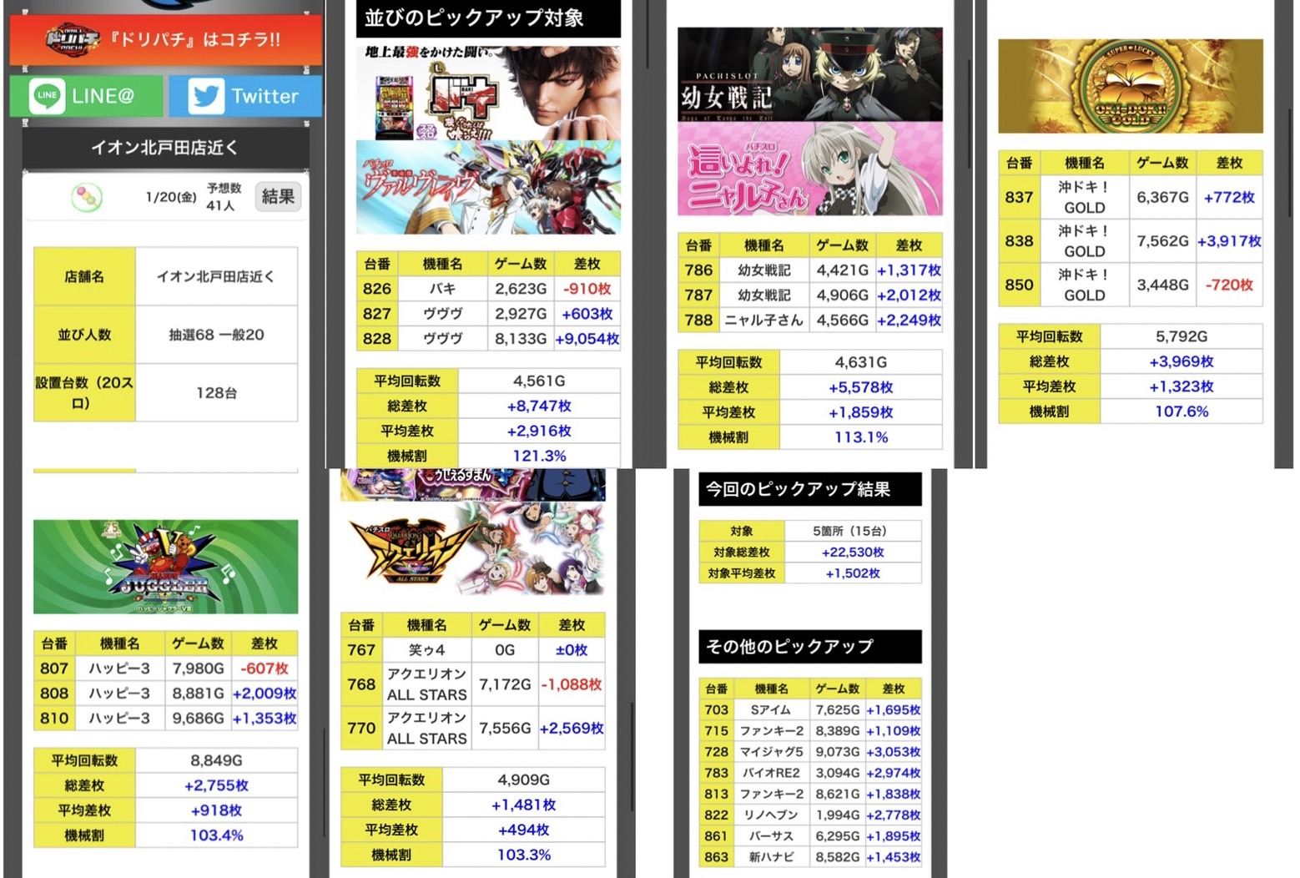Select the +9,054枚 value for 台番 828
This screenshot has width=1300, height=878.
[587, 339]
